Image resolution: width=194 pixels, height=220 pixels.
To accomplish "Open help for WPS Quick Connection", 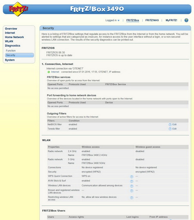I will point(131,177).
